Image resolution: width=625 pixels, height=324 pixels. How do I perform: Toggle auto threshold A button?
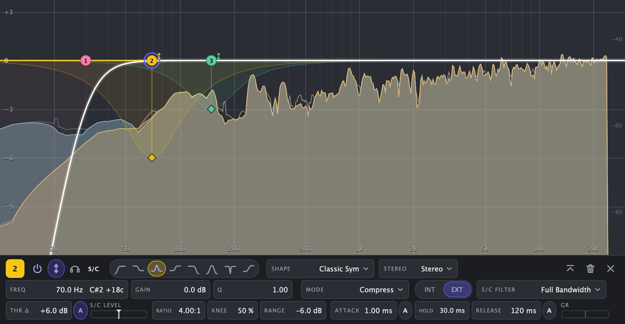[x=81, y=311]
